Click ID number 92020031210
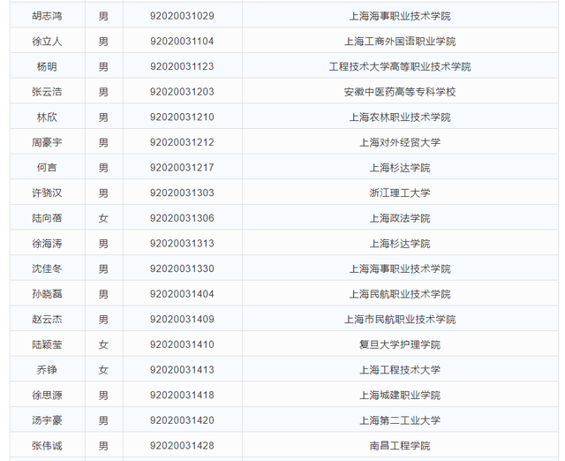The height and width of the screenshot is (461, 565). click(x=182, y=117)
